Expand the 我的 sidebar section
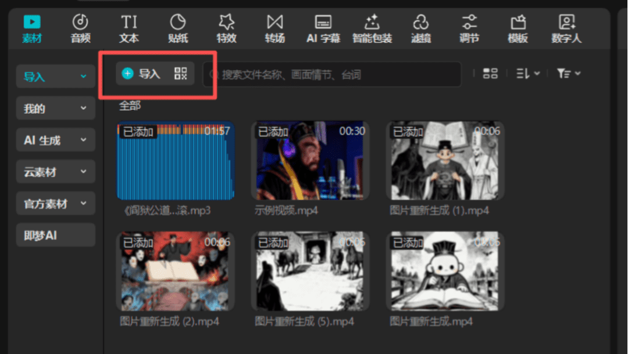628x354 pixels. (55, 109)
